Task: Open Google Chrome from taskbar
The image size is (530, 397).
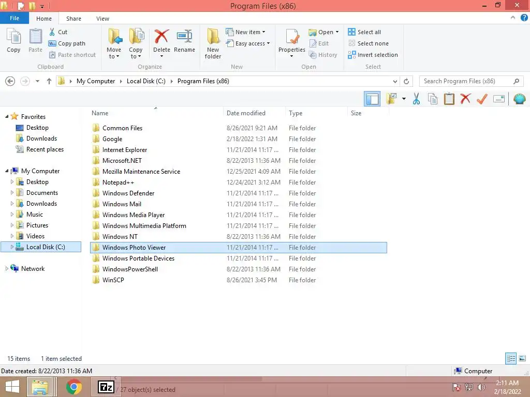Action: (x=74, y=387)
